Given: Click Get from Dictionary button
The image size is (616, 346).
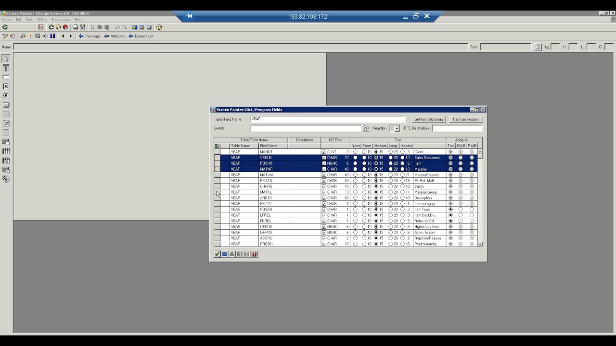Looking at the screenshot, I should tap(429, 119).
